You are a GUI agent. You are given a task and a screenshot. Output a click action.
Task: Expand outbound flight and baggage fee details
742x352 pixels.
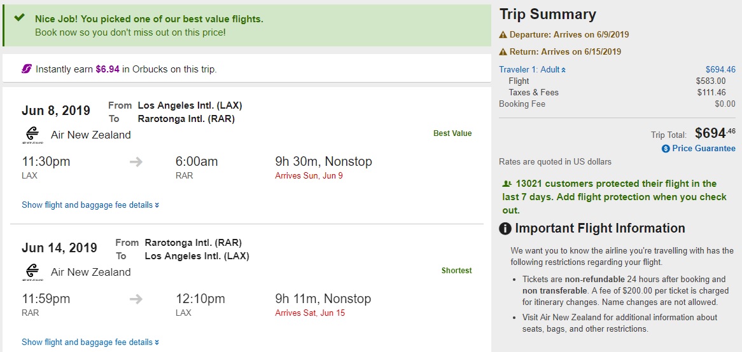90,205
